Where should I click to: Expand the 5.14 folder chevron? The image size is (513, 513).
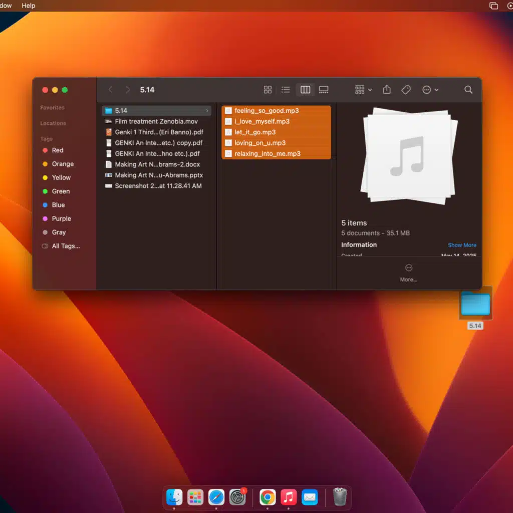click(207, 111)
